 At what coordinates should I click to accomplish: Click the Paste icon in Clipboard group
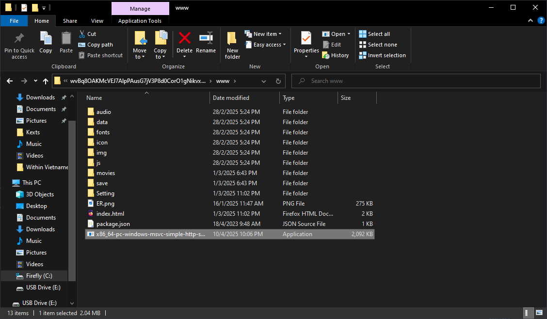(x=66, y=39)
